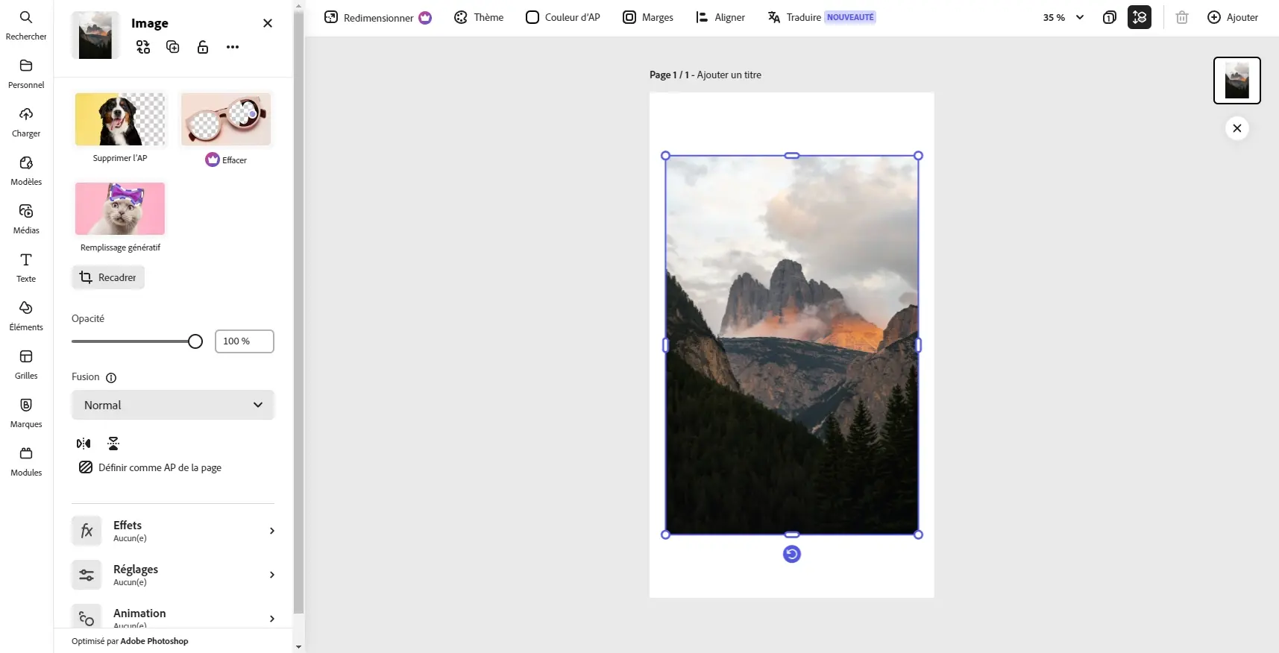Click the scrollbar down arrow of left panel
Image resolution: width=1279 pixels, height=653 pixels.
[298, 646]
